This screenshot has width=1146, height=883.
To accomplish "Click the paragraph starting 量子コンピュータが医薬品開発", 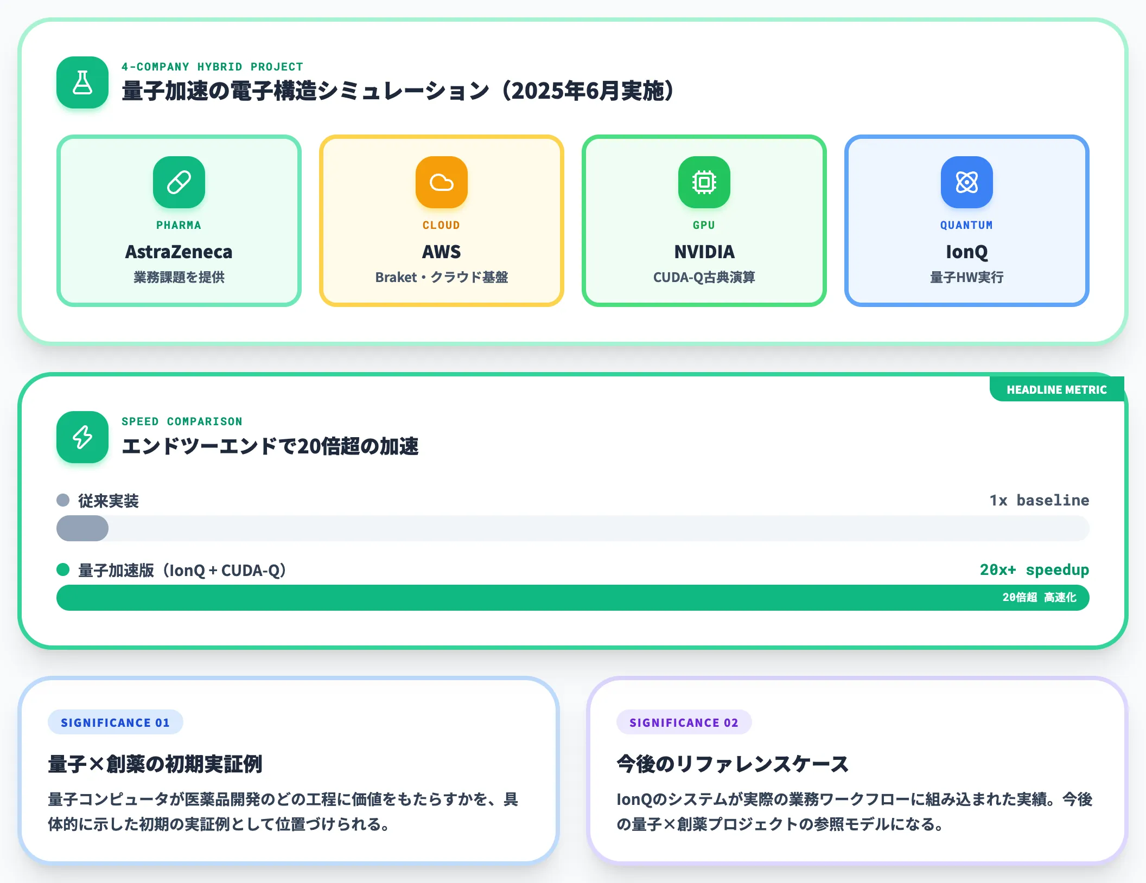I will click(283, 811).
